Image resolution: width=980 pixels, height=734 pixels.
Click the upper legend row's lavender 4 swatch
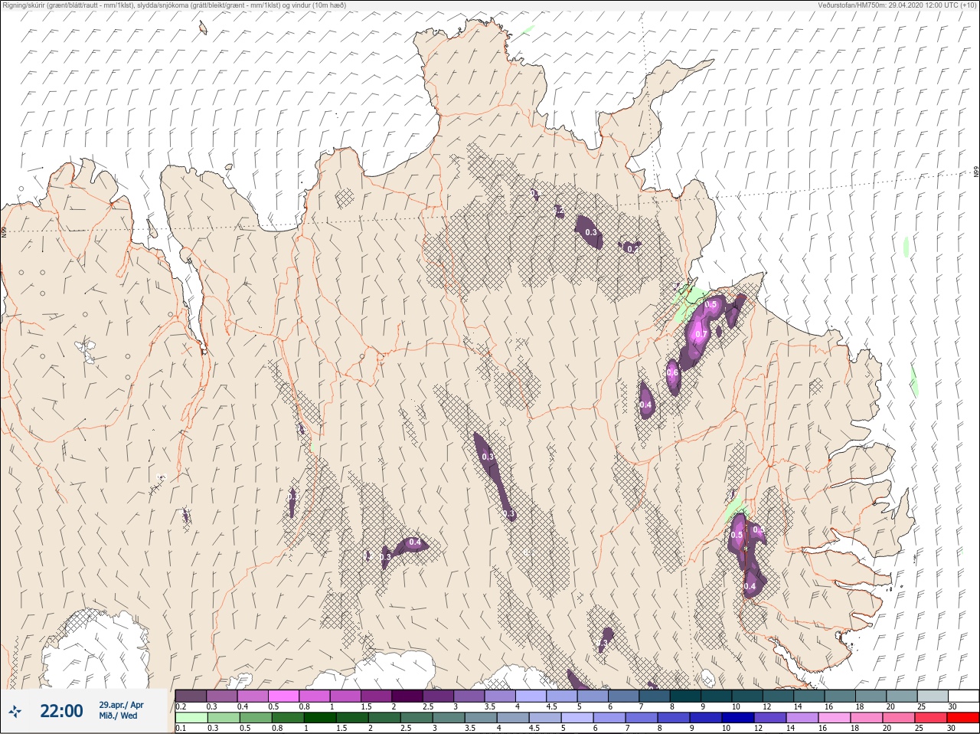tap(531, 696)
